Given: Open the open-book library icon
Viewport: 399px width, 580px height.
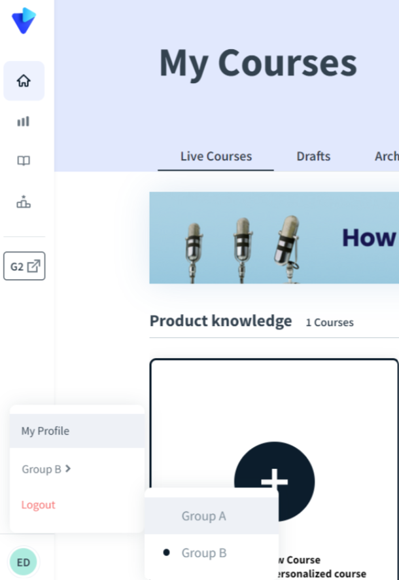Looking at the screenshot, I should (24, 160).
